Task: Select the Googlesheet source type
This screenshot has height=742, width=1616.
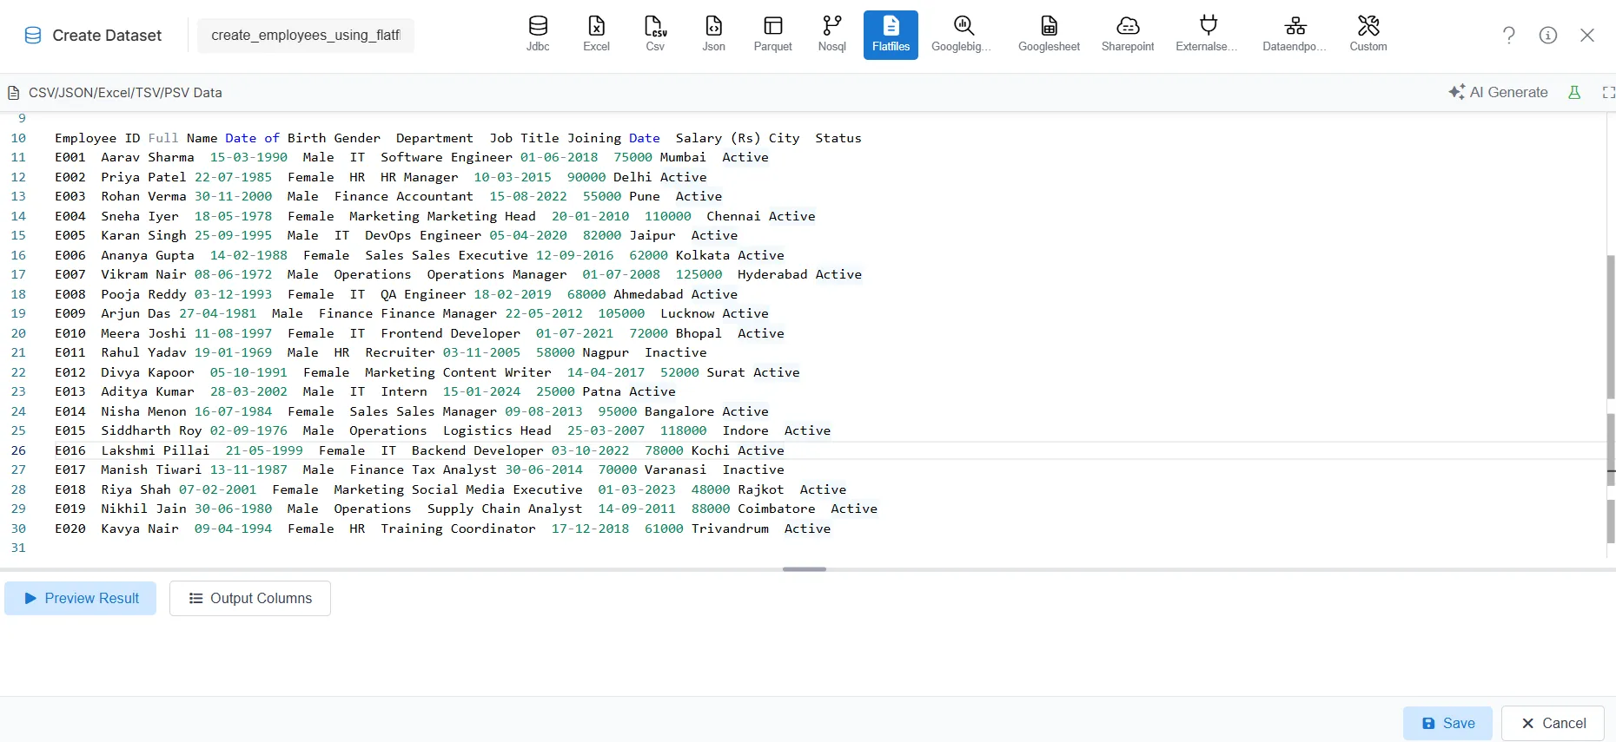Action: (x=1049, y=35)
